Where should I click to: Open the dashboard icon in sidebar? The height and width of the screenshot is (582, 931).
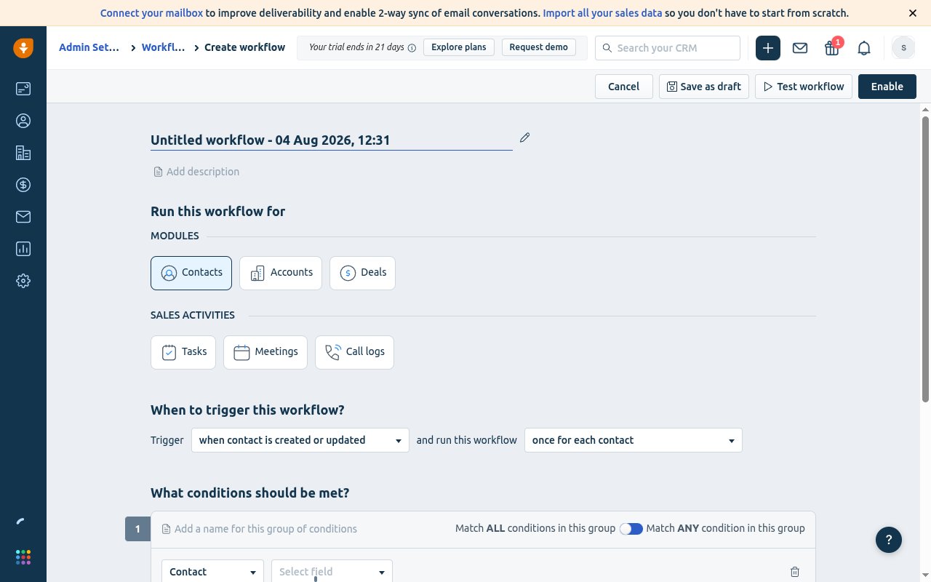coord(23,89)
